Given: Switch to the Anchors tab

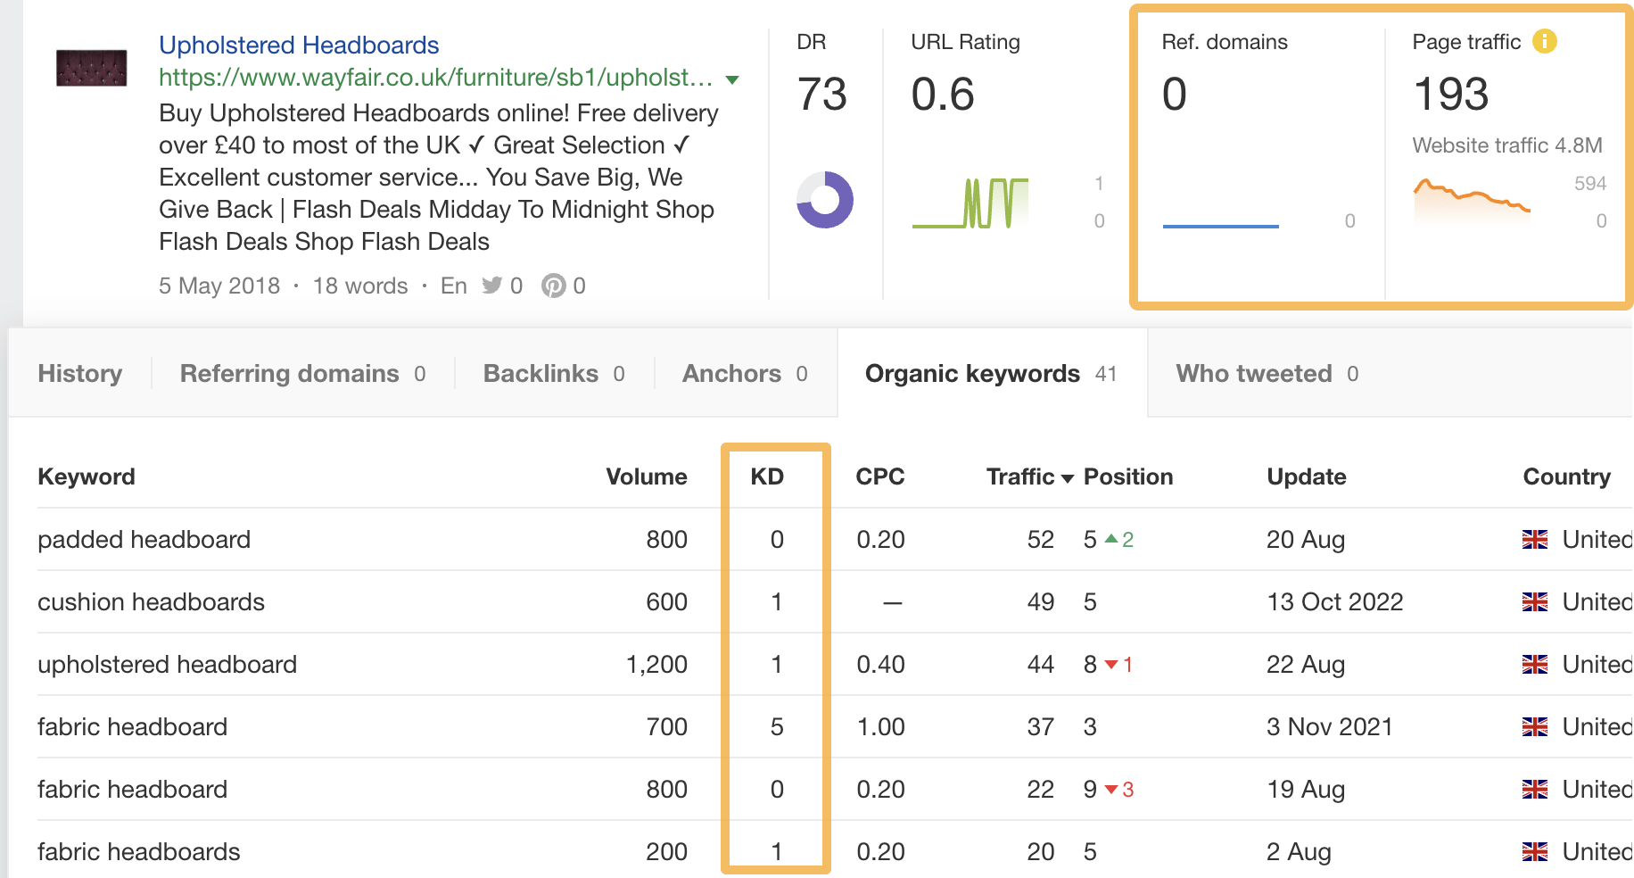Looking at the screenshot, I should (x=732, y=373).
